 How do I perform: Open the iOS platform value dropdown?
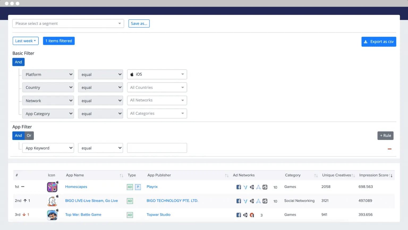coord(157,74)
